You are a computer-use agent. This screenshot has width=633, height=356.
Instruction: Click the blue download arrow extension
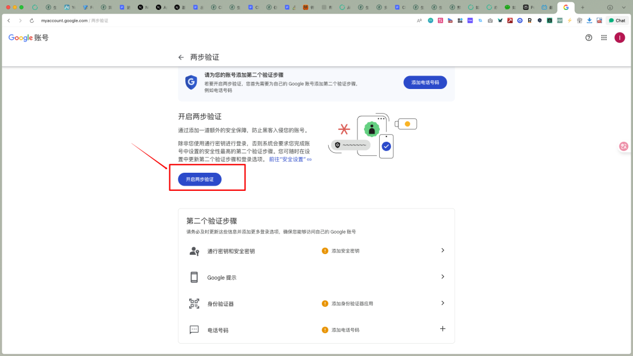[x=590, y=20]
